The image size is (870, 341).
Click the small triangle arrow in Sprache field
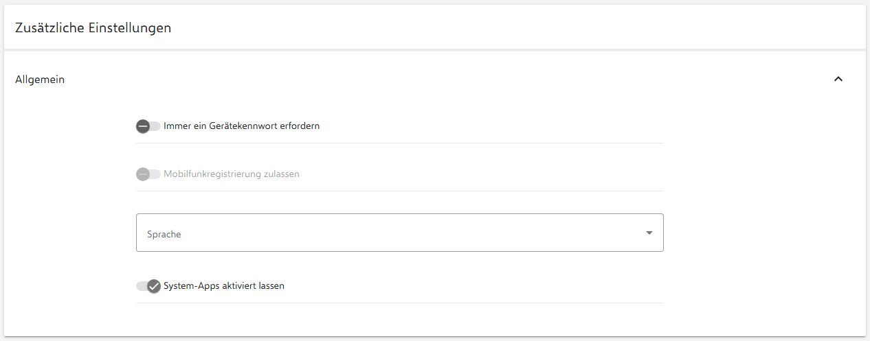tap(649, 233)
